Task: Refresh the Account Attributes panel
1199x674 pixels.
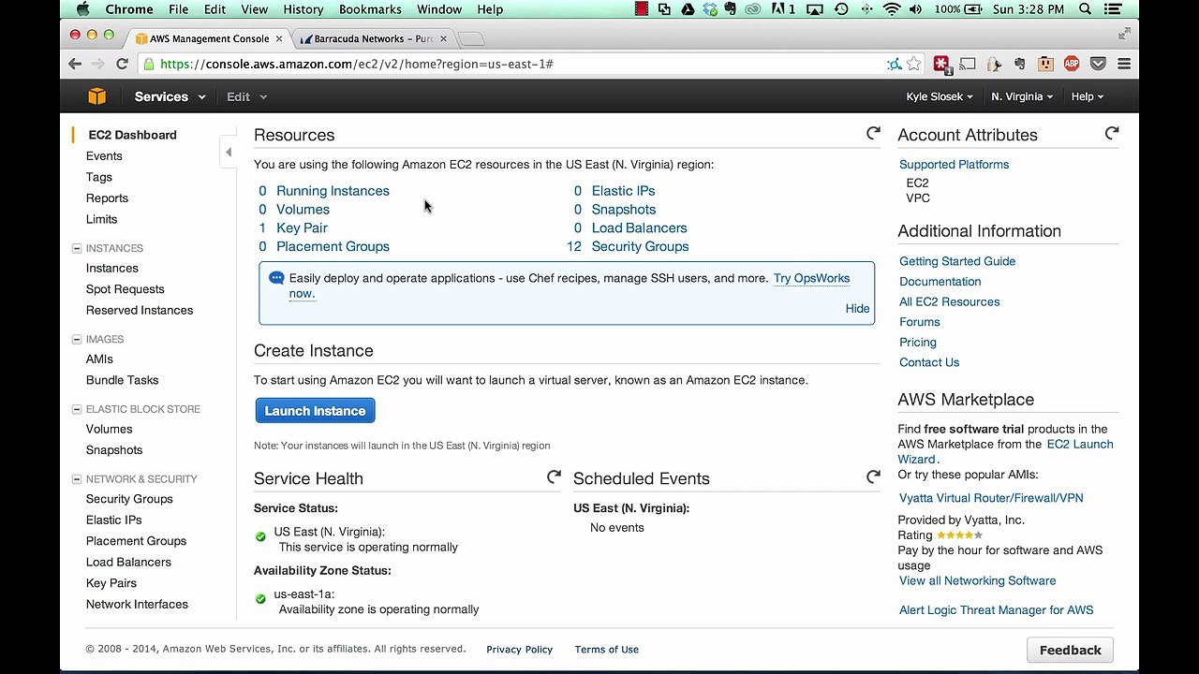Action: point(1112,134)
